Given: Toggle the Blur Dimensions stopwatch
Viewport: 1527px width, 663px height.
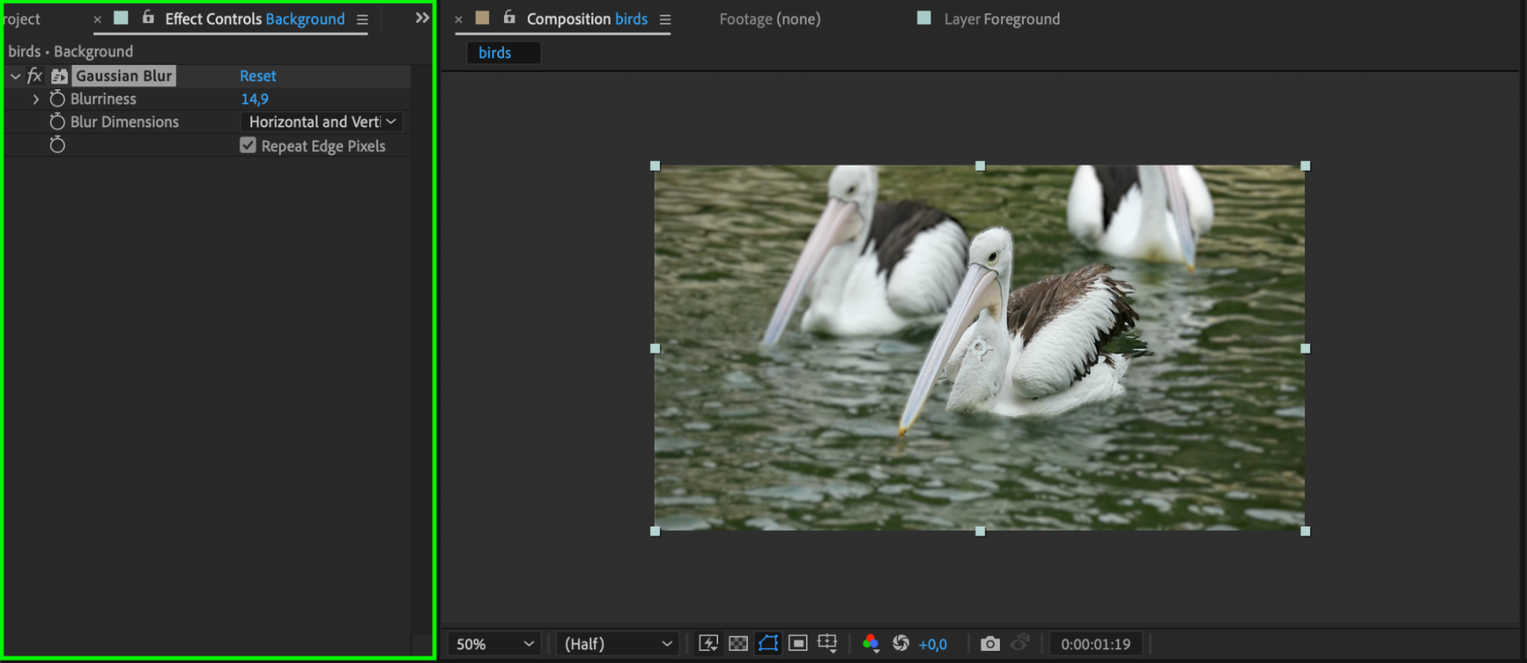Looking at the screenshot, I should click(x=57, y=121).
